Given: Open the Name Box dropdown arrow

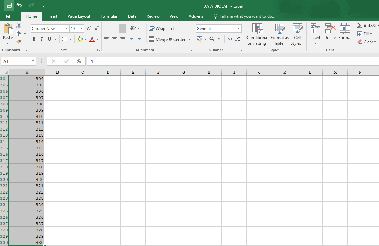Looking at the screenshot, I should (x=33, y=61).
